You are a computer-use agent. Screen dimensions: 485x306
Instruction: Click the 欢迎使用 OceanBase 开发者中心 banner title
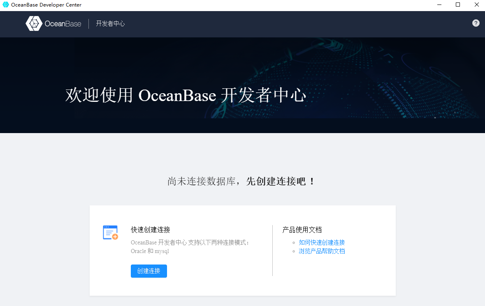pyautogui.click(x=186, y=95)
